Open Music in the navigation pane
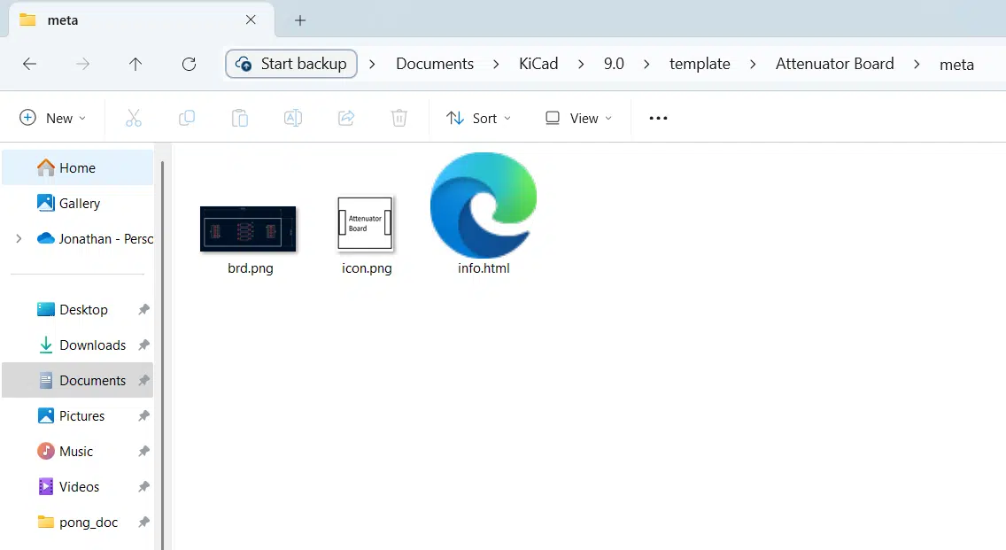1006x550 pixels. coord(78,451)
